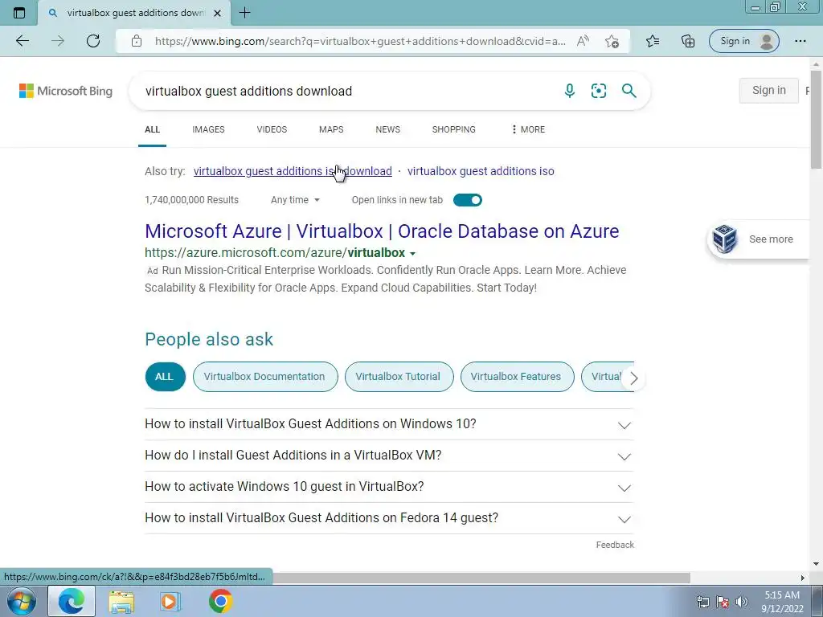Switch to the VIDEOS tab
Viewport: 823px width, 617px height.
pyautogui.click(x=272, y=129)
